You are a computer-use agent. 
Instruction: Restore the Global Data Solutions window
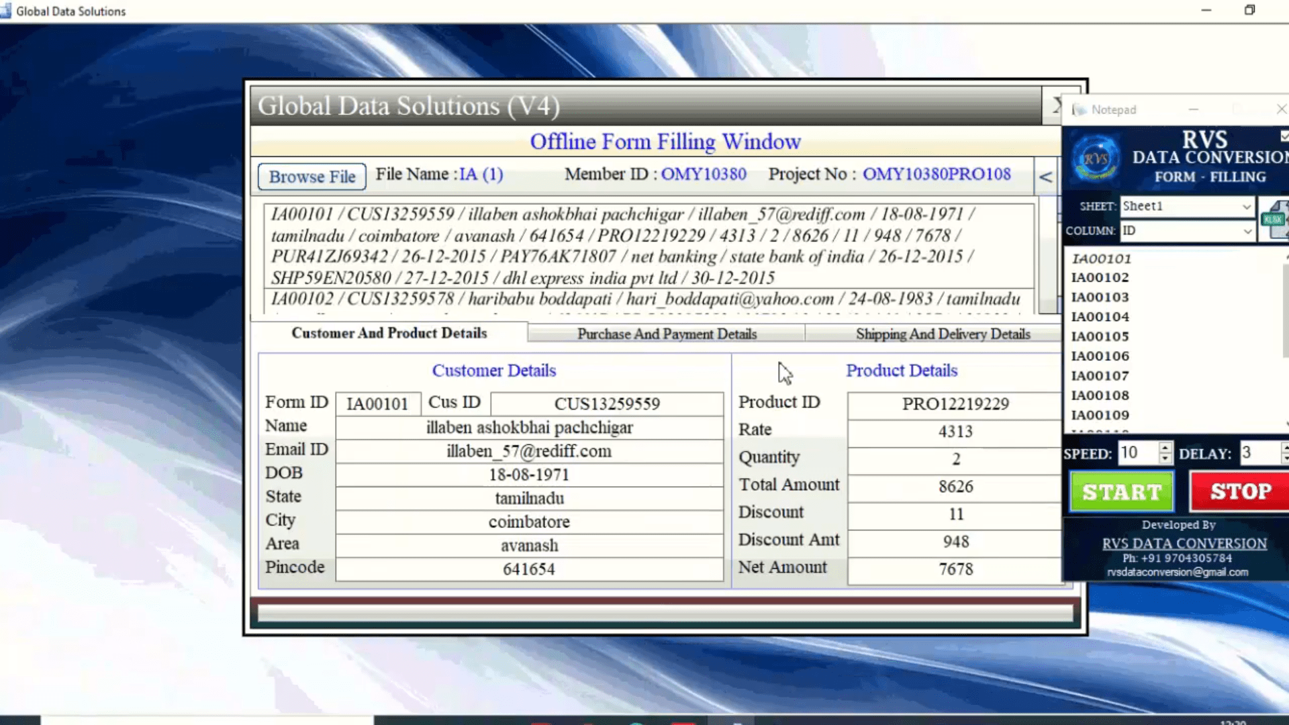point(1249,10)
